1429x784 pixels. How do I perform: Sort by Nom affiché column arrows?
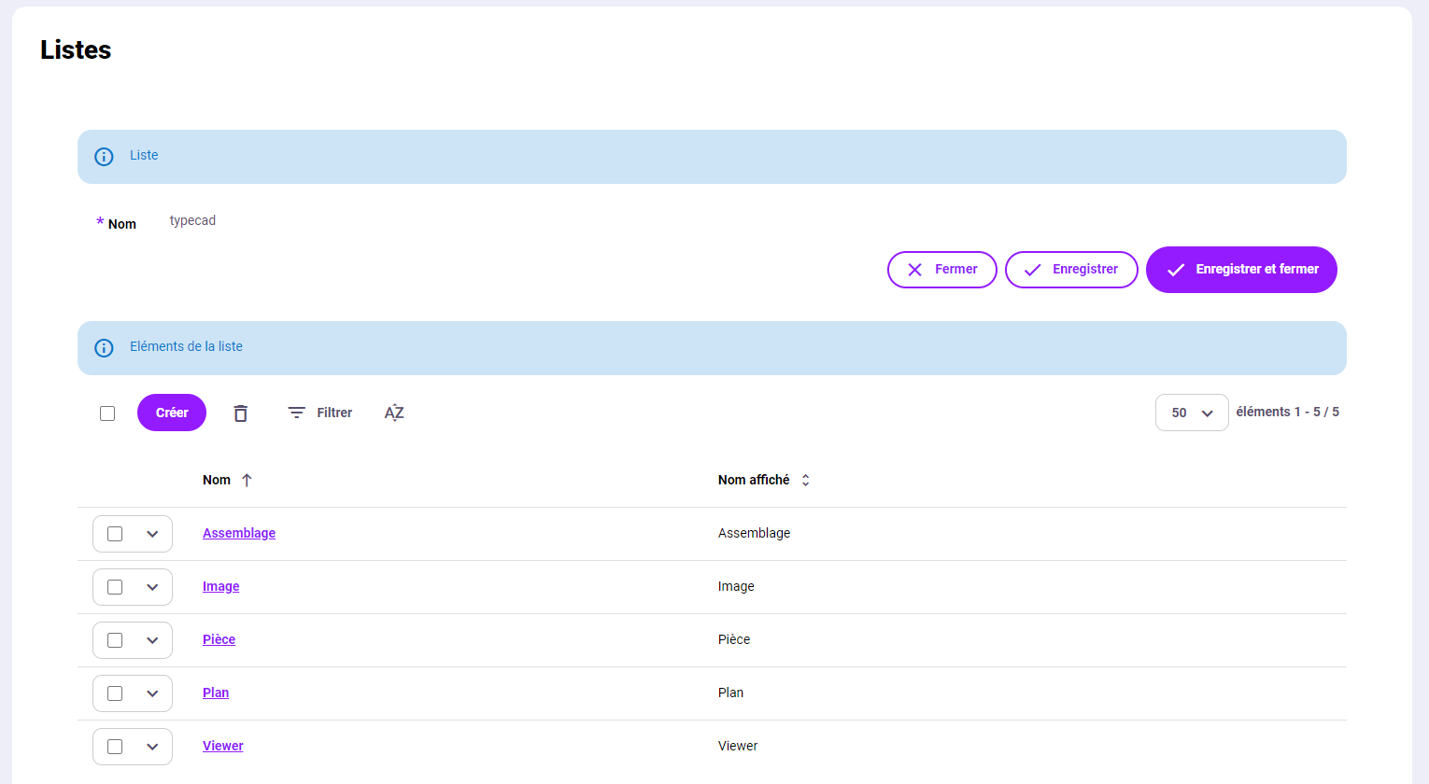[805, 480]
